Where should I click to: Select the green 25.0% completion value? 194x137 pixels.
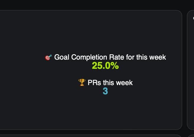point(105,66)
